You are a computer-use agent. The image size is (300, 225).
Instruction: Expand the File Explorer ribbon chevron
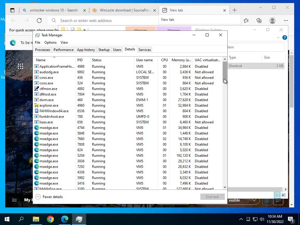278,37
